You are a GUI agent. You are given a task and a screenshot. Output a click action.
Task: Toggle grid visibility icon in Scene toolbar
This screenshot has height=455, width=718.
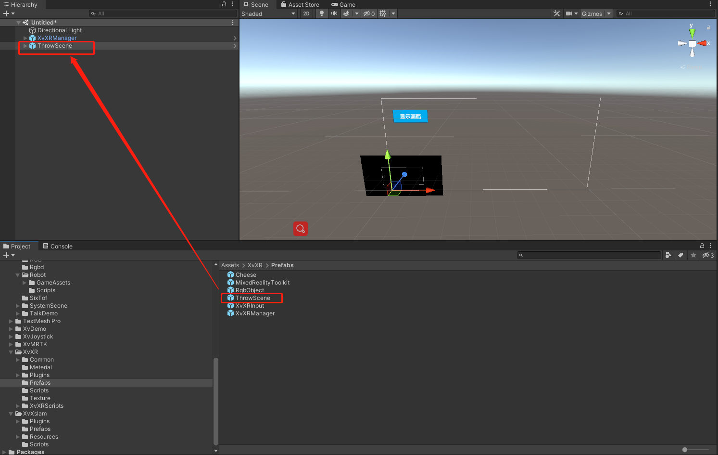point(383,13)
